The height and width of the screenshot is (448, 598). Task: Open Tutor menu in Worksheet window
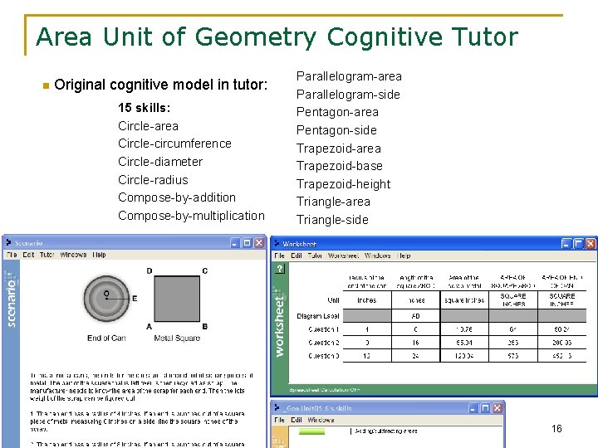(x=315, y=256)
